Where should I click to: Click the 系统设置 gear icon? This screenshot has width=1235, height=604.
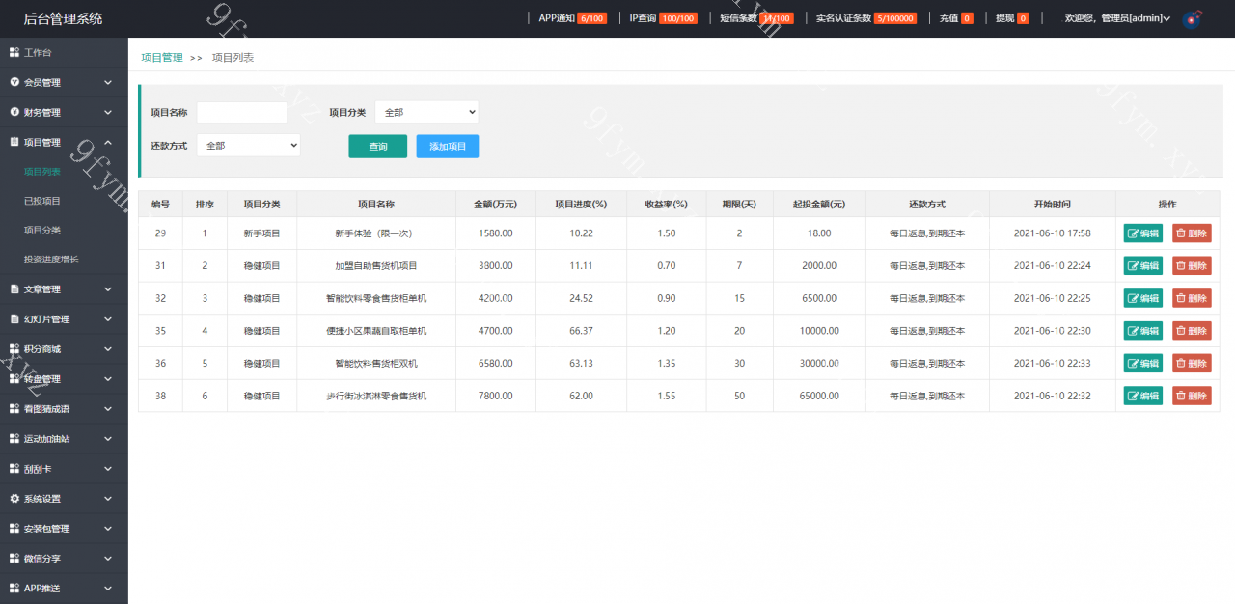pos(14,498)
